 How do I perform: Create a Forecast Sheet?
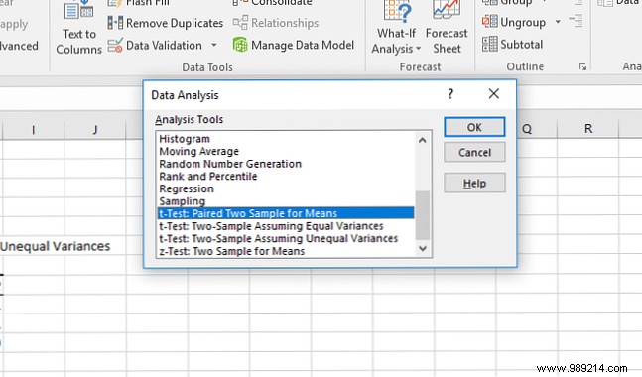(447, 28)
